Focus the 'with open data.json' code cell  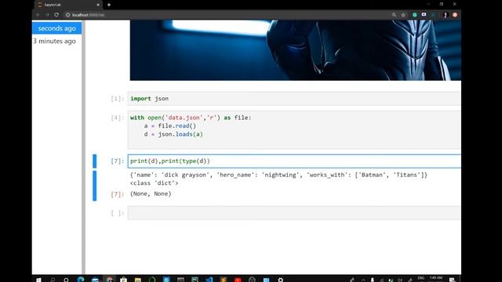pos(294,130)
